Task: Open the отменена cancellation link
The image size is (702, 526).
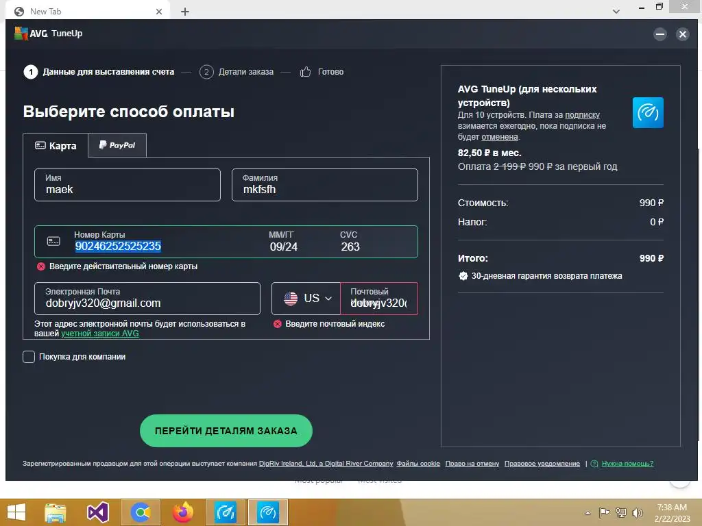Action: [500, 137]
